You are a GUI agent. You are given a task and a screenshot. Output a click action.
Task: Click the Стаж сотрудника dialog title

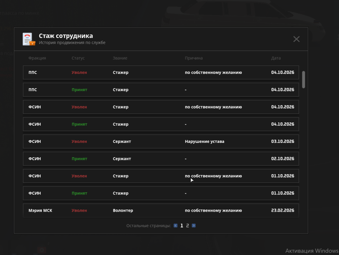[66, 36]
